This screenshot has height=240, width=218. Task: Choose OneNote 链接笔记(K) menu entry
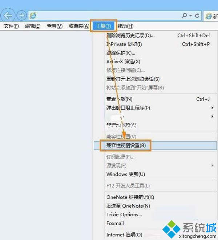[x=155, y=197]
